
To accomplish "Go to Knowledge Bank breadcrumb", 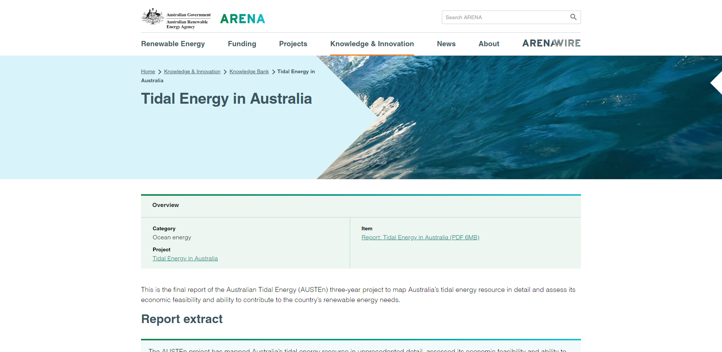I will (x=249, y=72).
